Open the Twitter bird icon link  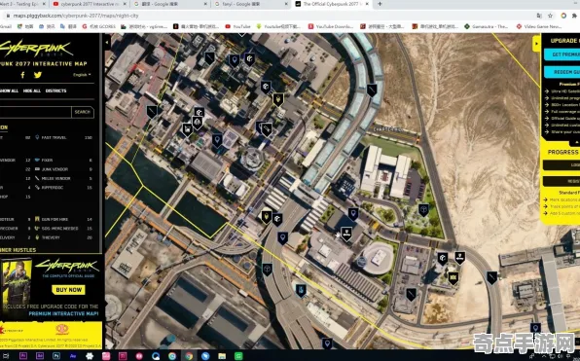[38, 75]
